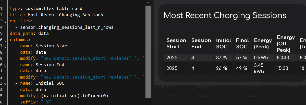
Task: Fold the Session End column entry
Action: click(5, 65)
